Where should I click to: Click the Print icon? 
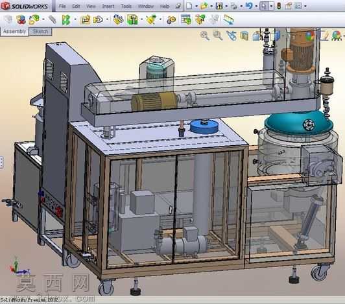click(x=234, y=6)
